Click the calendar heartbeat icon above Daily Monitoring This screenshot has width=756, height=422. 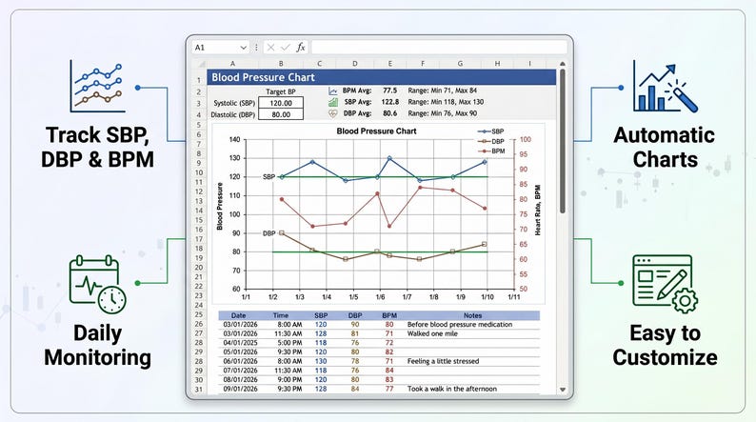point(97,285)
